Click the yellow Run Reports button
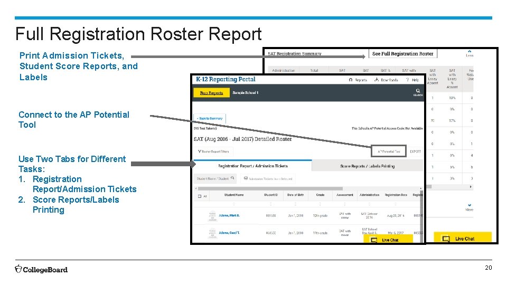Screen dimensions: 507x285 click(x=211, y=93)
